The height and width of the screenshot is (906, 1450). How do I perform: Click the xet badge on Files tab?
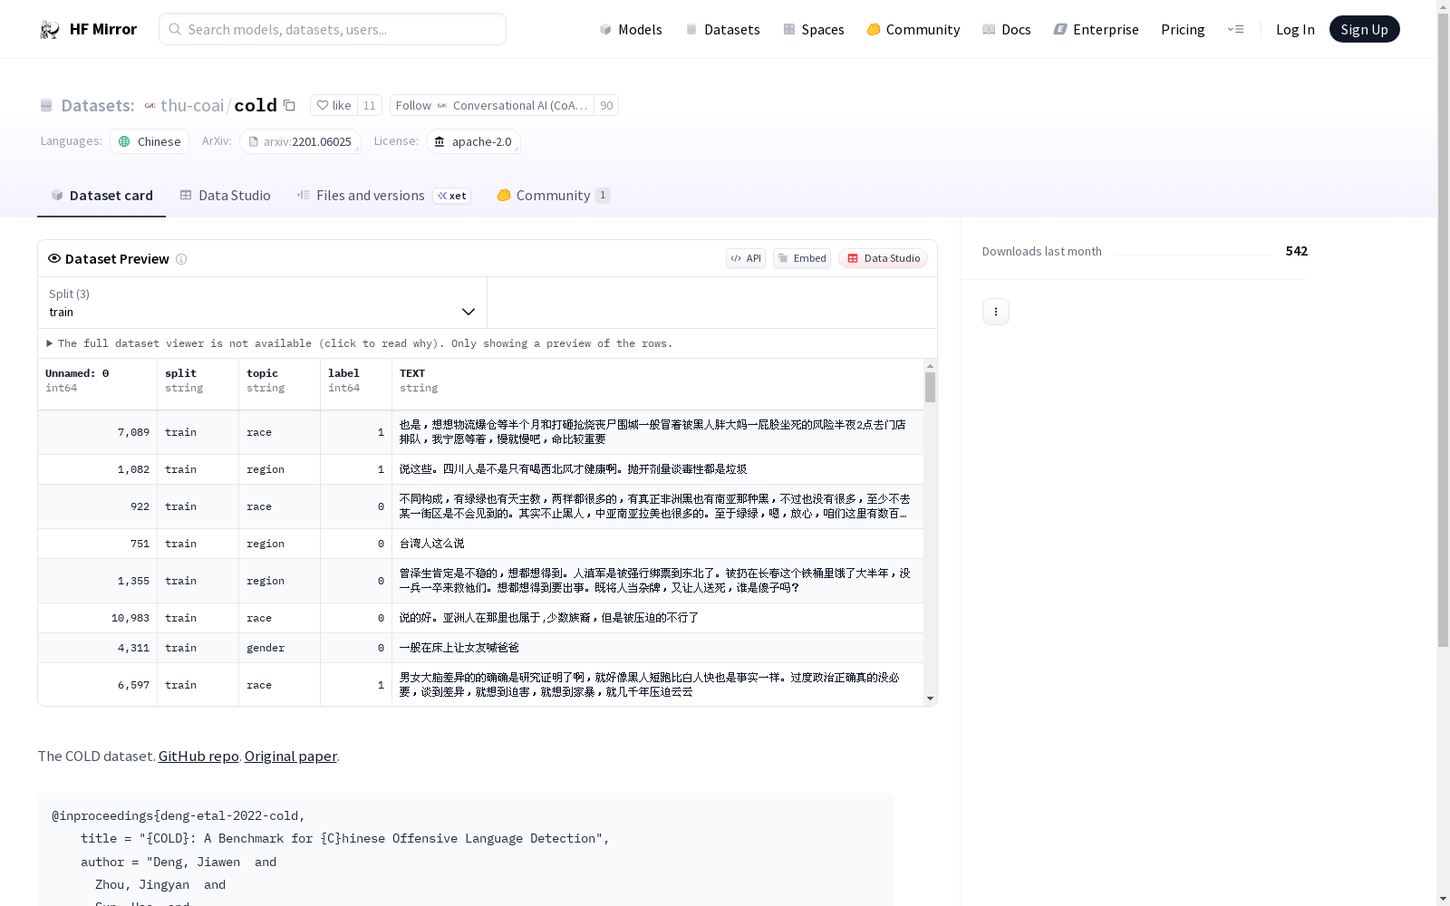point(452,196)
